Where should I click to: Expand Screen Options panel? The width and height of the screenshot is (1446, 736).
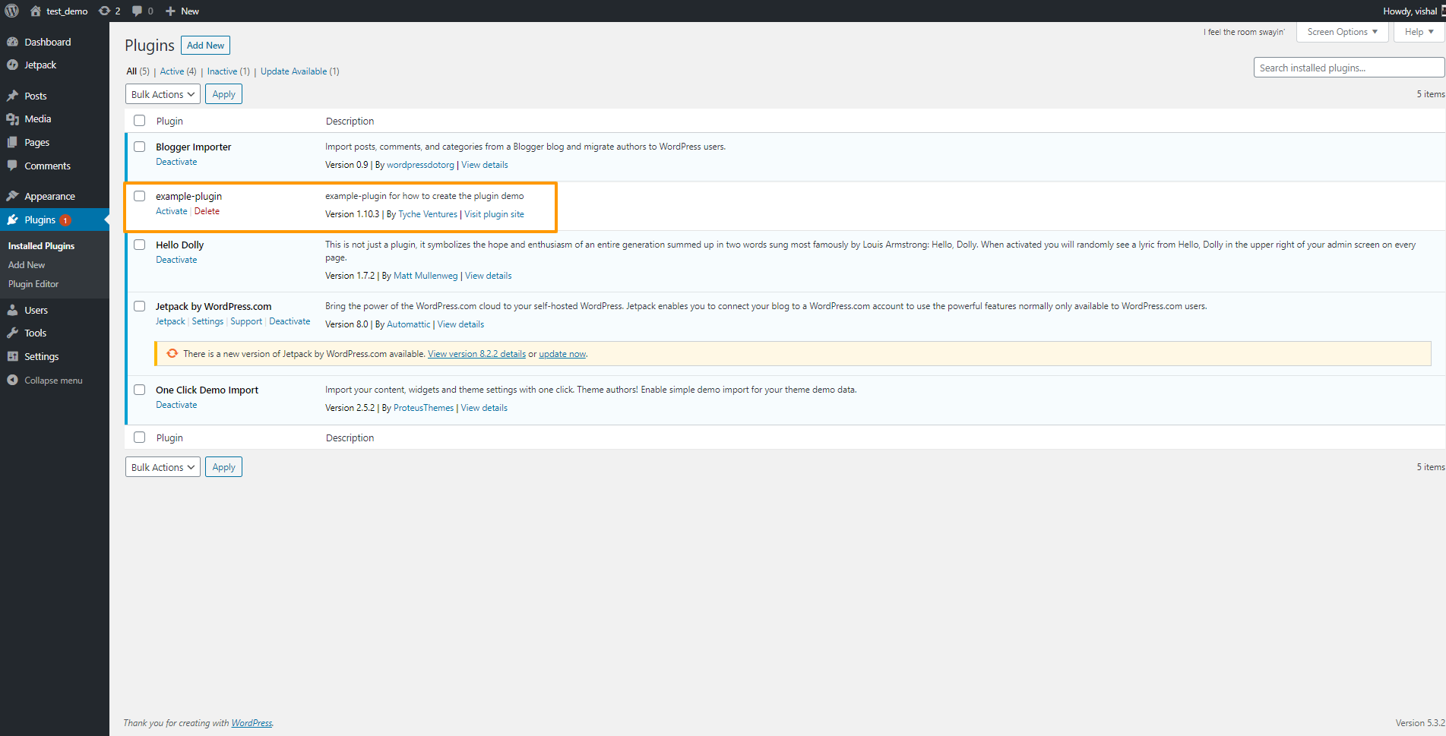1343,32
